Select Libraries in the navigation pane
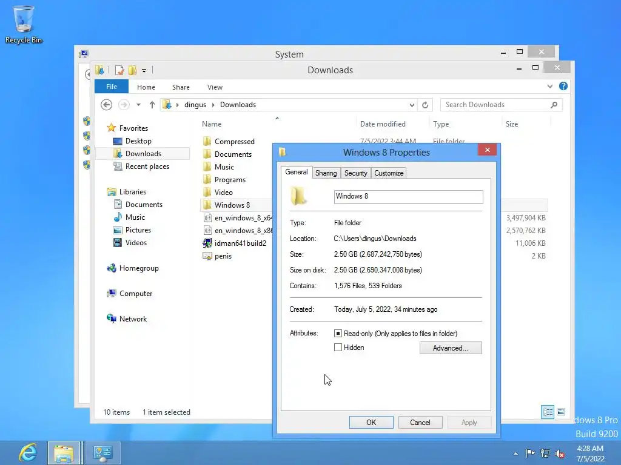Image resolution: width=621 pixels, height=465 pixels. 133,192
